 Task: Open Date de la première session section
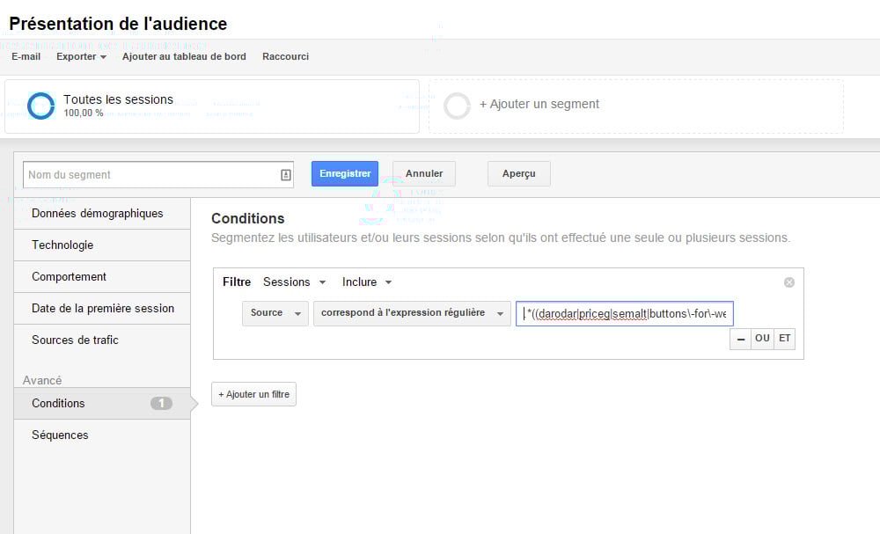tap(102, 309)
